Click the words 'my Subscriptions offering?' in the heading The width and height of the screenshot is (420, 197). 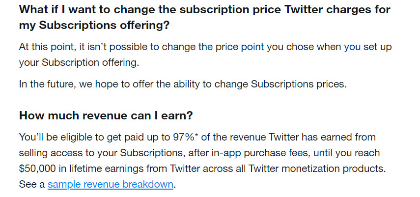94,26
